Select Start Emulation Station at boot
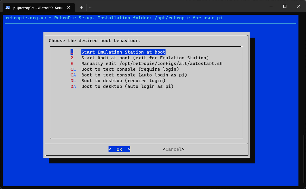 [123, 52]
